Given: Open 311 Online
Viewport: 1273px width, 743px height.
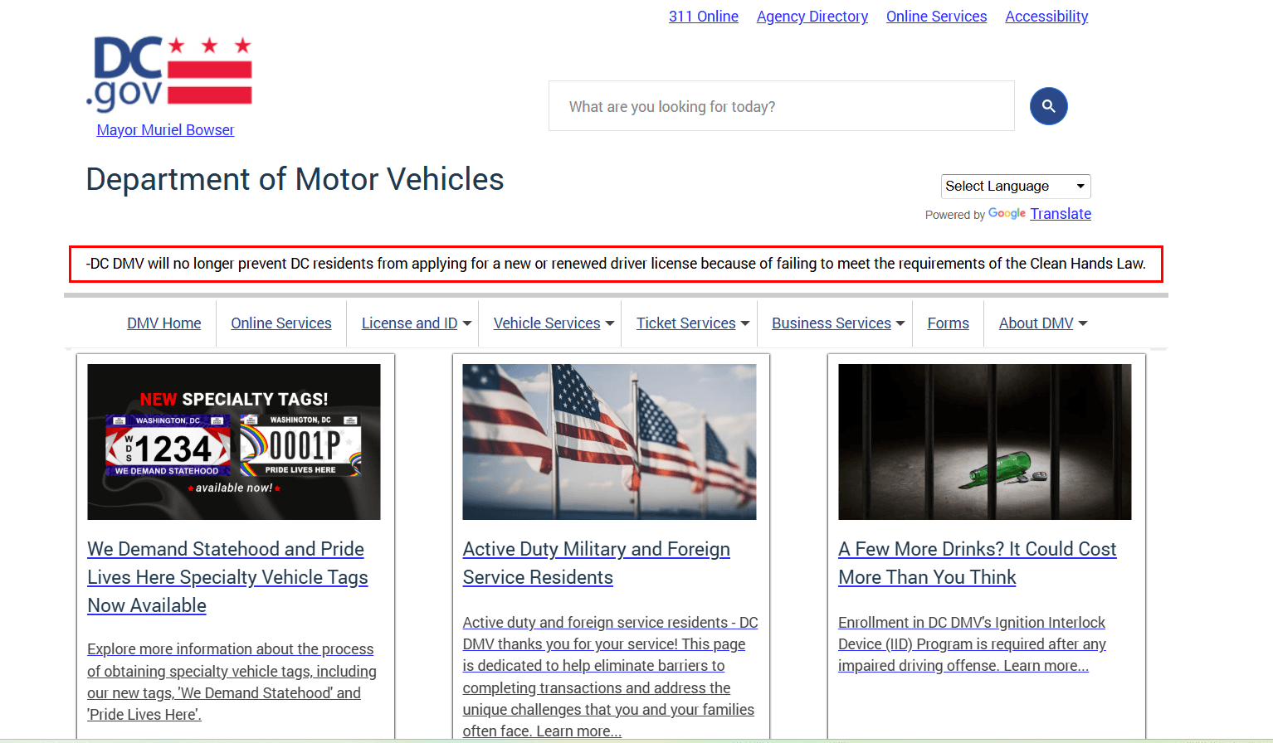Looking at the screenshot, I should 703,16.
